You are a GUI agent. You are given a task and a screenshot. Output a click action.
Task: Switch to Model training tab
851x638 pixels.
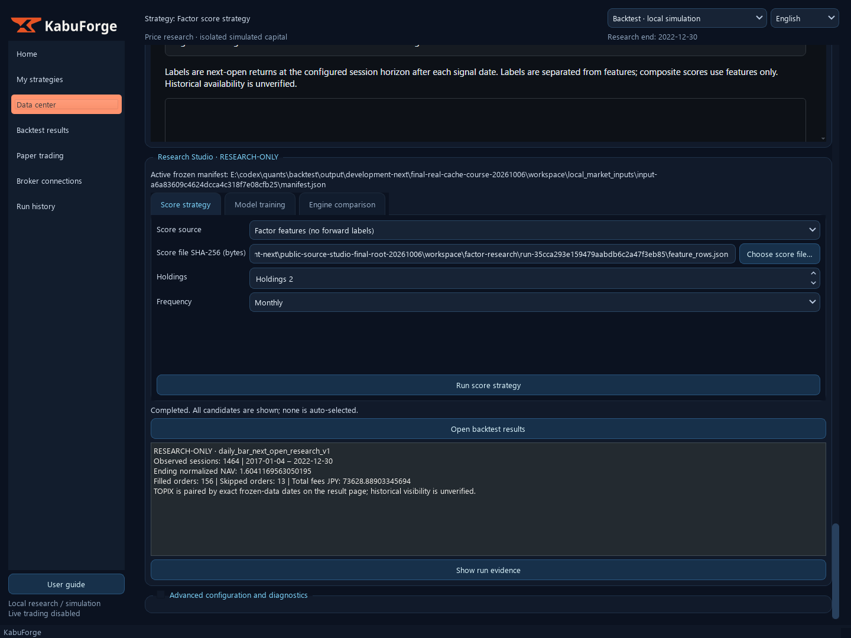pyautogui.click(x=260, y=204)
